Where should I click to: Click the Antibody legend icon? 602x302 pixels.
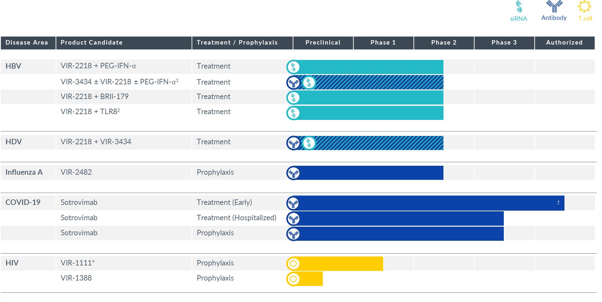(554, 6)
